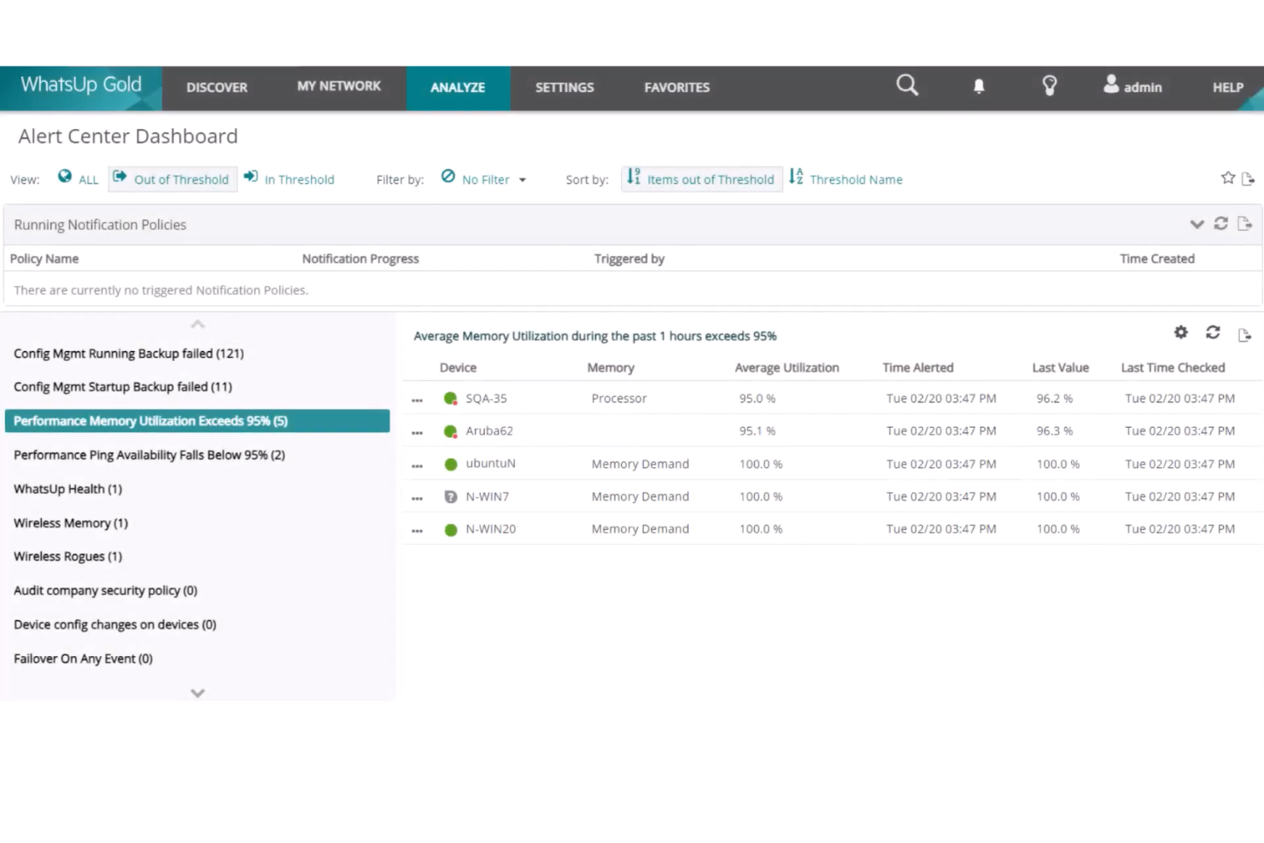Viewport: 1264px width, 843px height.
Task: Open the admin user menu
Action: click(1132, 87)
